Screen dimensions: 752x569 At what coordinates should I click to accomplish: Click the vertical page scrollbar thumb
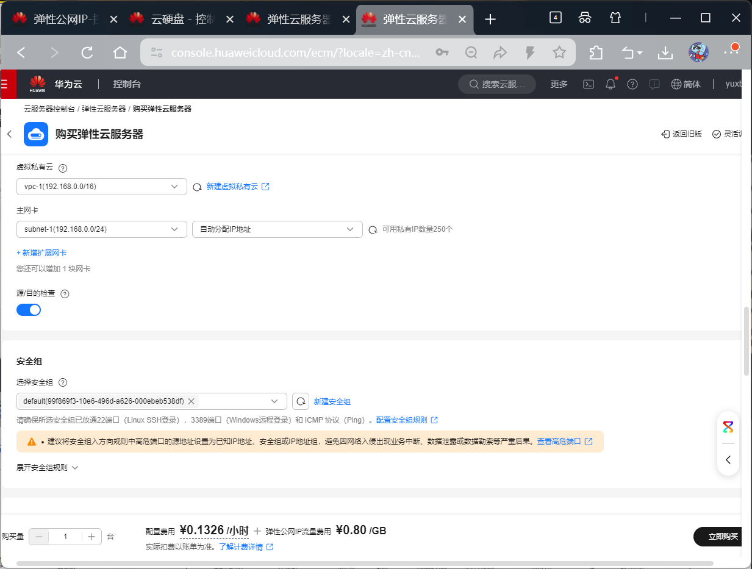pos(747,342)
